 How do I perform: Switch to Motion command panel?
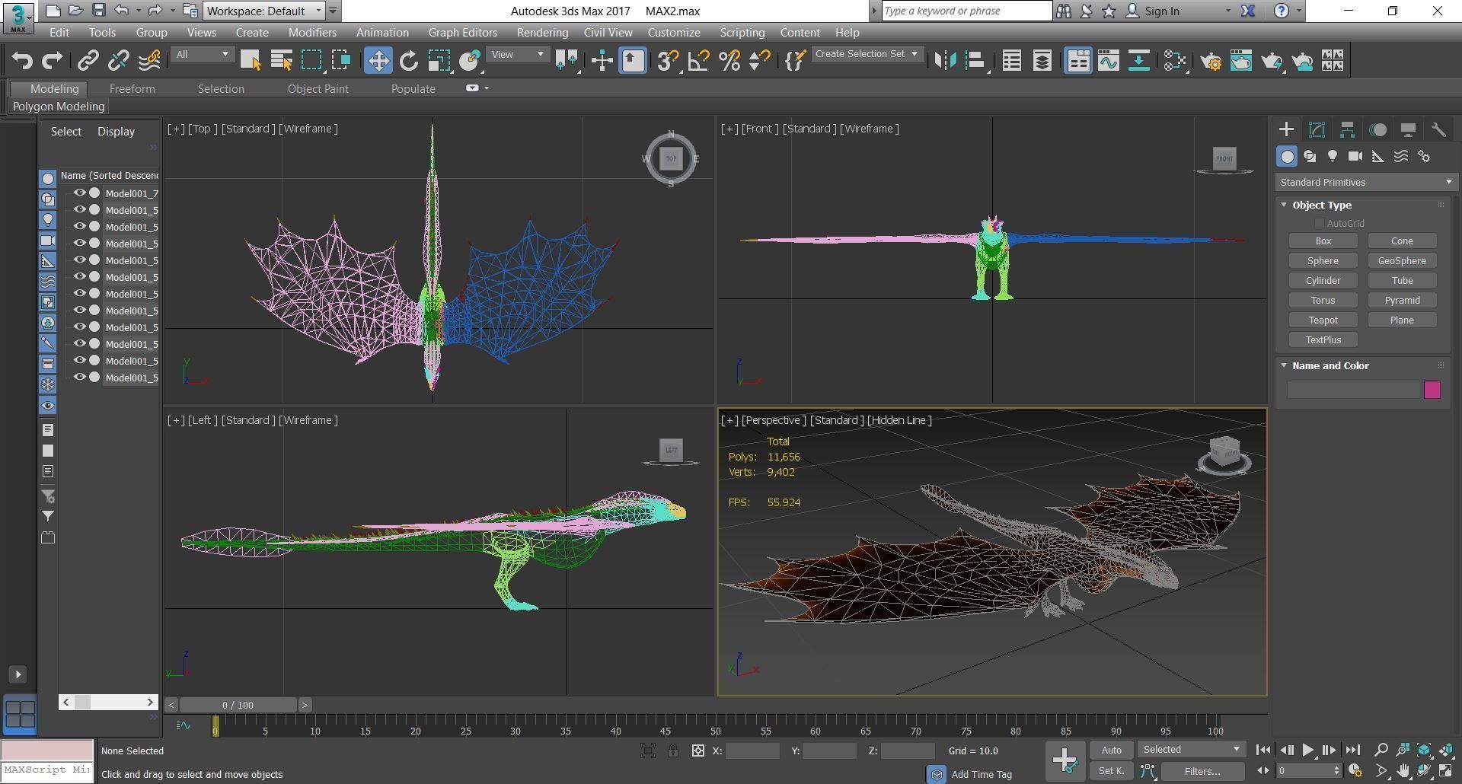(1377, 129)
